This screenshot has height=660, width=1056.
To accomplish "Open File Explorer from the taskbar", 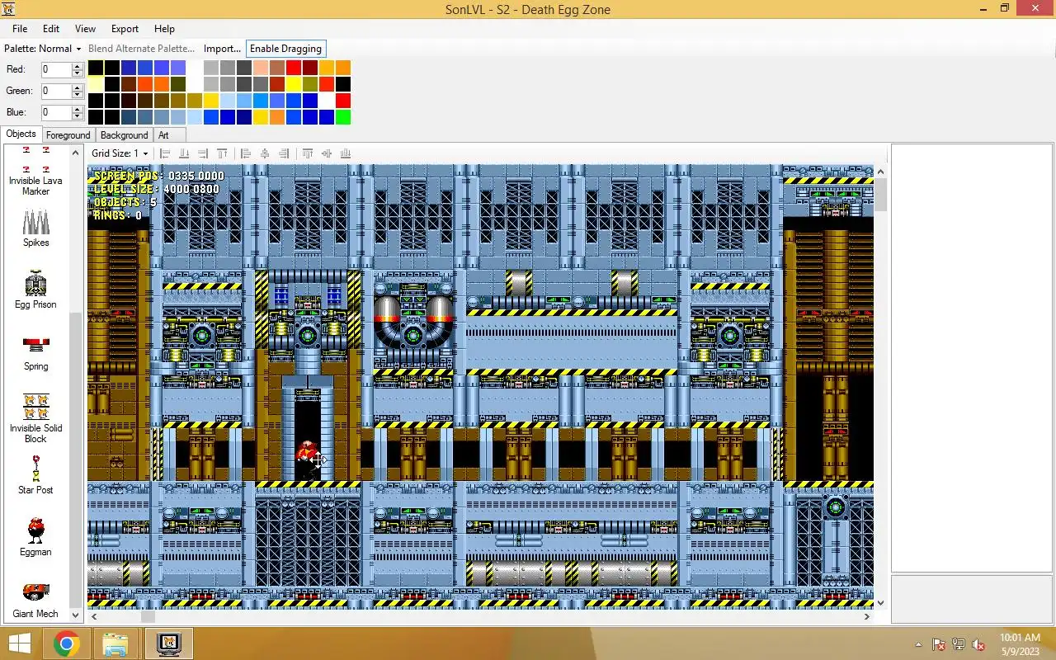I will click(115, 643).
